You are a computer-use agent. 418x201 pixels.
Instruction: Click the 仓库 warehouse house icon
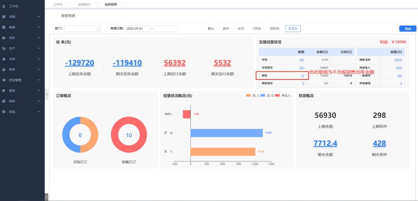point(3,59)
